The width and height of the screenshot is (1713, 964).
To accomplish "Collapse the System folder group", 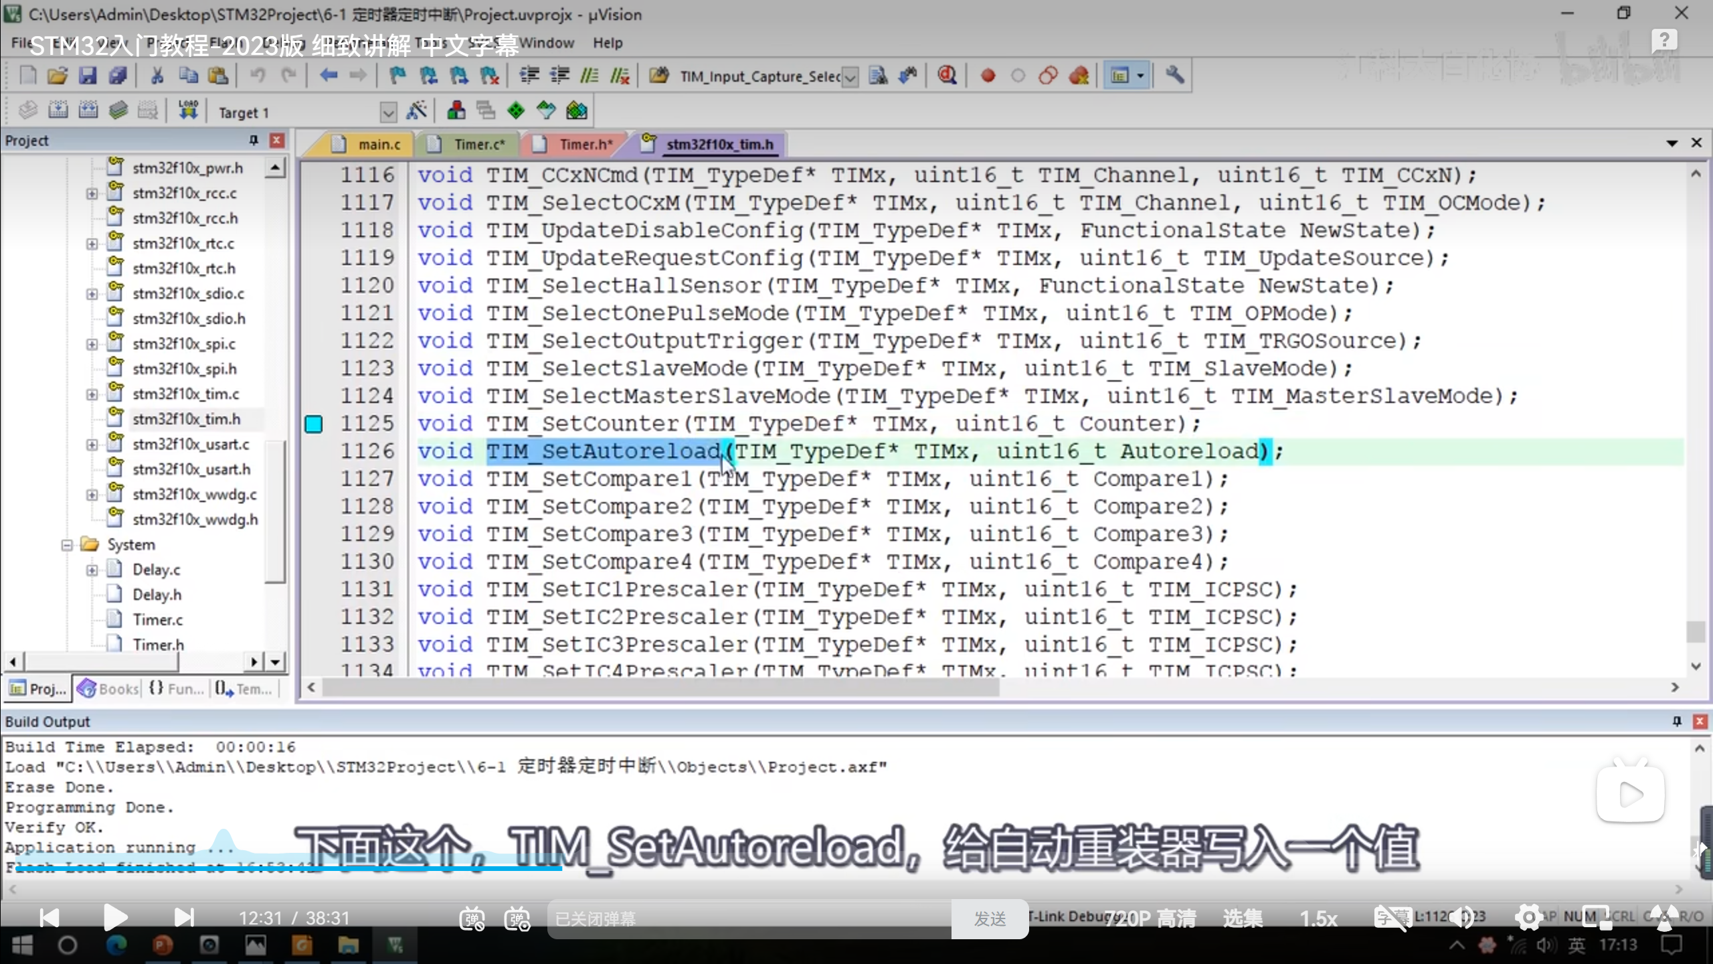I will 67,545.
